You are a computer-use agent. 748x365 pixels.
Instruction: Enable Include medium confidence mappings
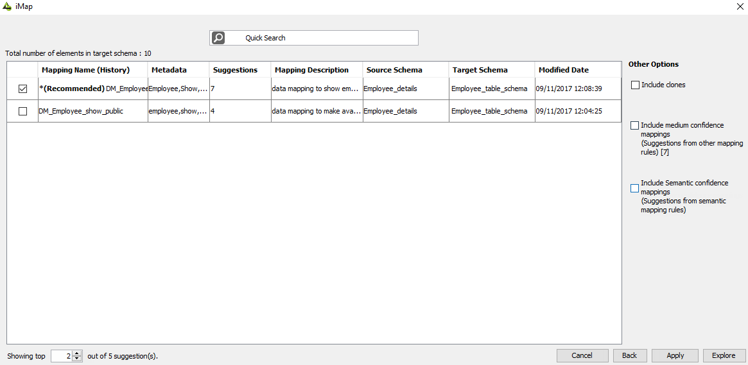(634, 125)
